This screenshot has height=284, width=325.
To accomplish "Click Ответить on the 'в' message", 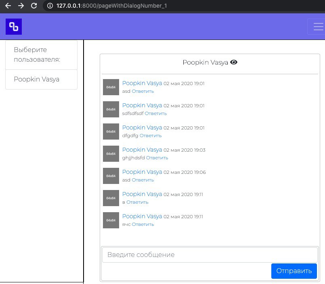I will (137, 202).
